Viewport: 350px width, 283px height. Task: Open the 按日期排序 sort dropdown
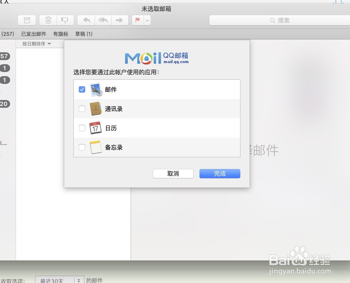[37, 44]
